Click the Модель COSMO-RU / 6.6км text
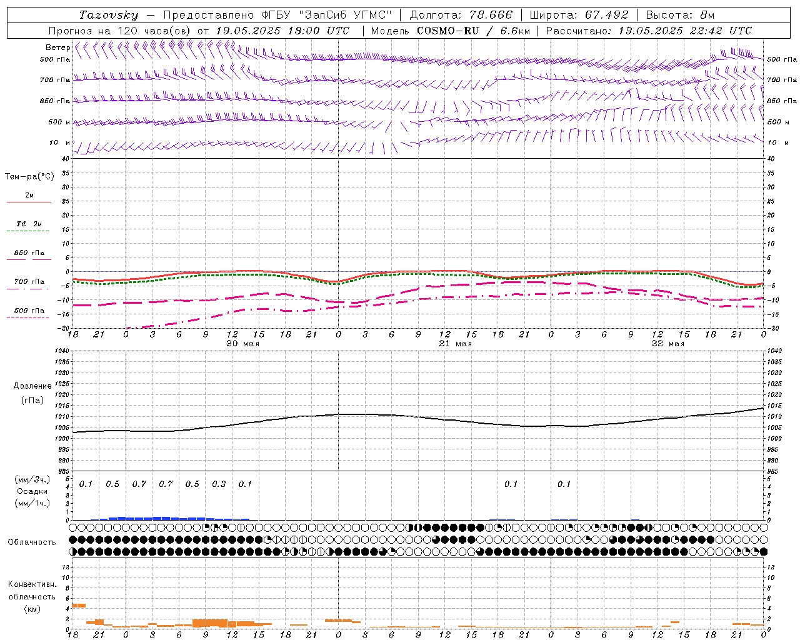Viewport: 800px width, 640px height. pyautogui.click(x=450, y=31)
